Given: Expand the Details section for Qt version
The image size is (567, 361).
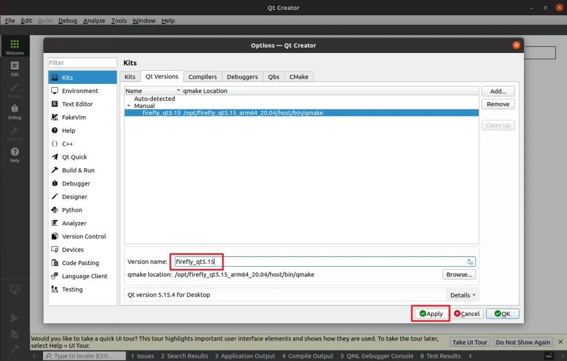Looking at the screenshot, I should click(x=463, y=295).
